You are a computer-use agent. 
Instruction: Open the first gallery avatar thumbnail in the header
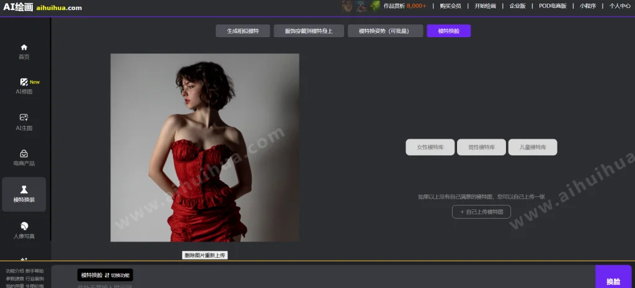point(347,6)
